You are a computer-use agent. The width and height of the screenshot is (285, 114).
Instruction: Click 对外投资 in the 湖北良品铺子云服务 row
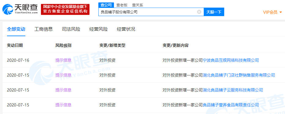[x=107, y=90]
